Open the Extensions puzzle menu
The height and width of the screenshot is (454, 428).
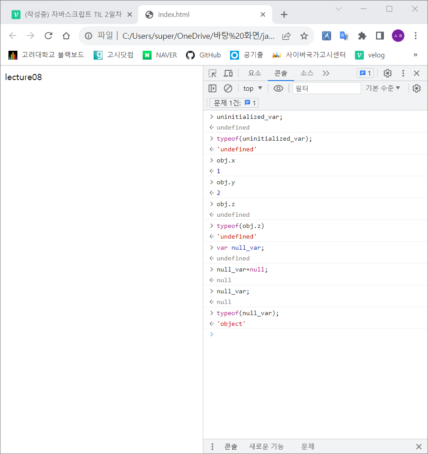click(x=362, y=36)
